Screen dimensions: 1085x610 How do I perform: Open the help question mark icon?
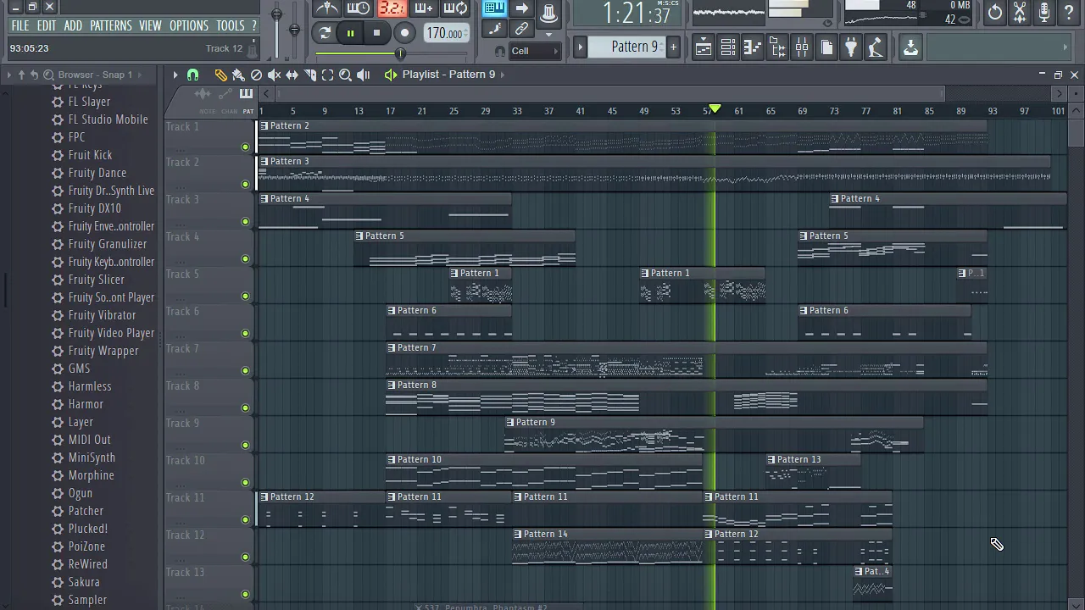pos(1069,13)
